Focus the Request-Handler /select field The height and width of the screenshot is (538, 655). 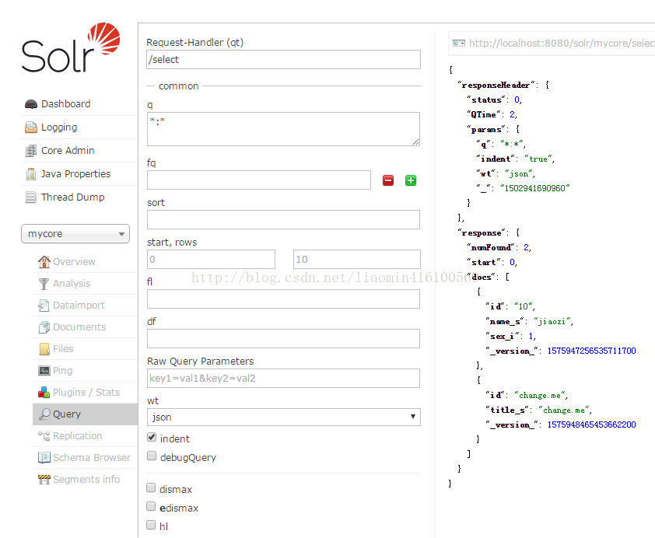[284, 60]
